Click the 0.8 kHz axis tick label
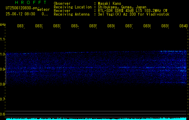 2,84
